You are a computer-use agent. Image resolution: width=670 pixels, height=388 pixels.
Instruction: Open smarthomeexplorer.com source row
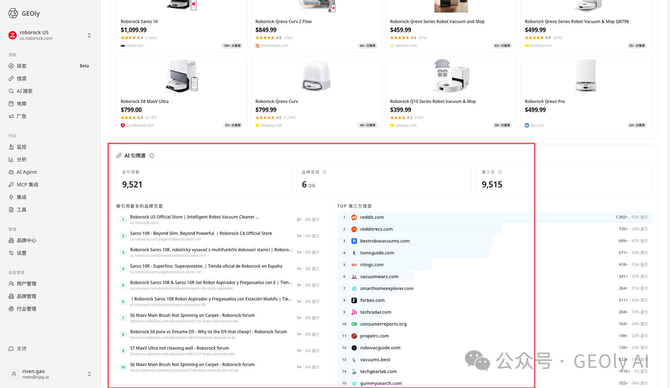click(x=494, y=289)
